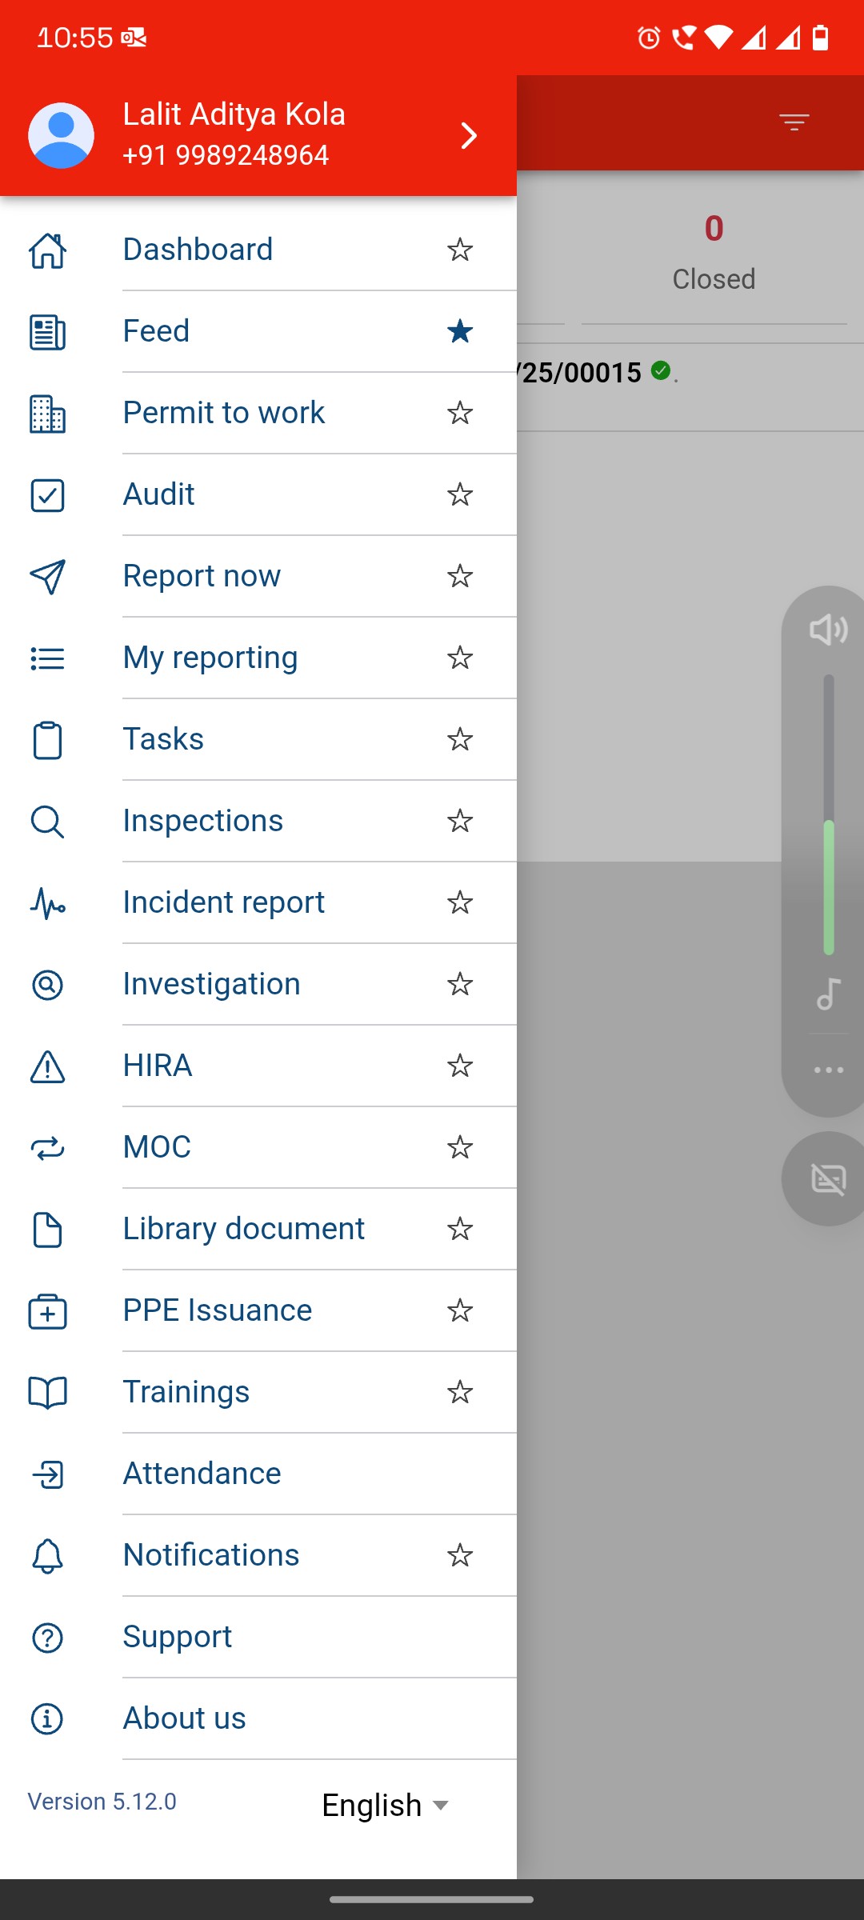
Task: Select Library document from the menu
Action: click(x=243, y=1229)
